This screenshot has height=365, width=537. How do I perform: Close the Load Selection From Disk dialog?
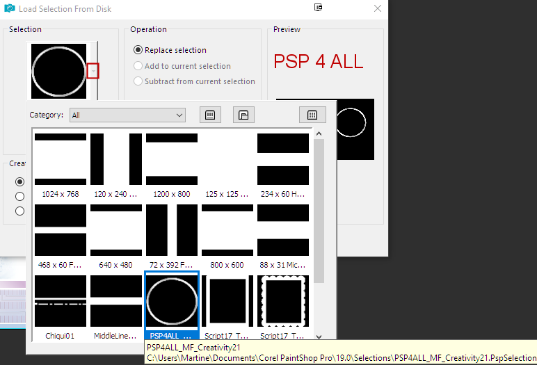378,9
